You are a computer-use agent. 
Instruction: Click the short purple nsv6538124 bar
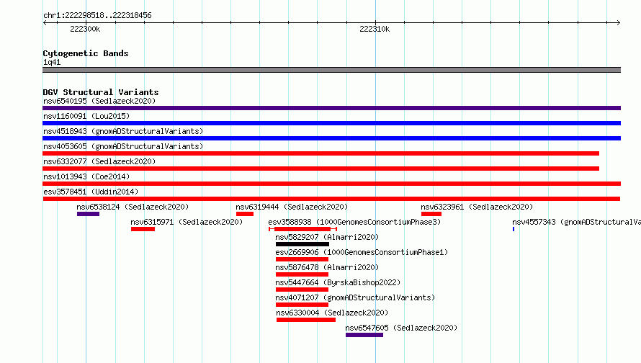point(88,214)
